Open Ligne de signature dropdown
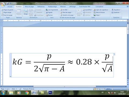 [x=101, y=10]
